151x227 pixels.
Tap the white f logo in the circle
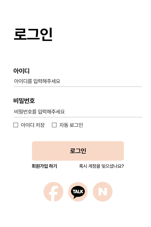pos(54,193)
